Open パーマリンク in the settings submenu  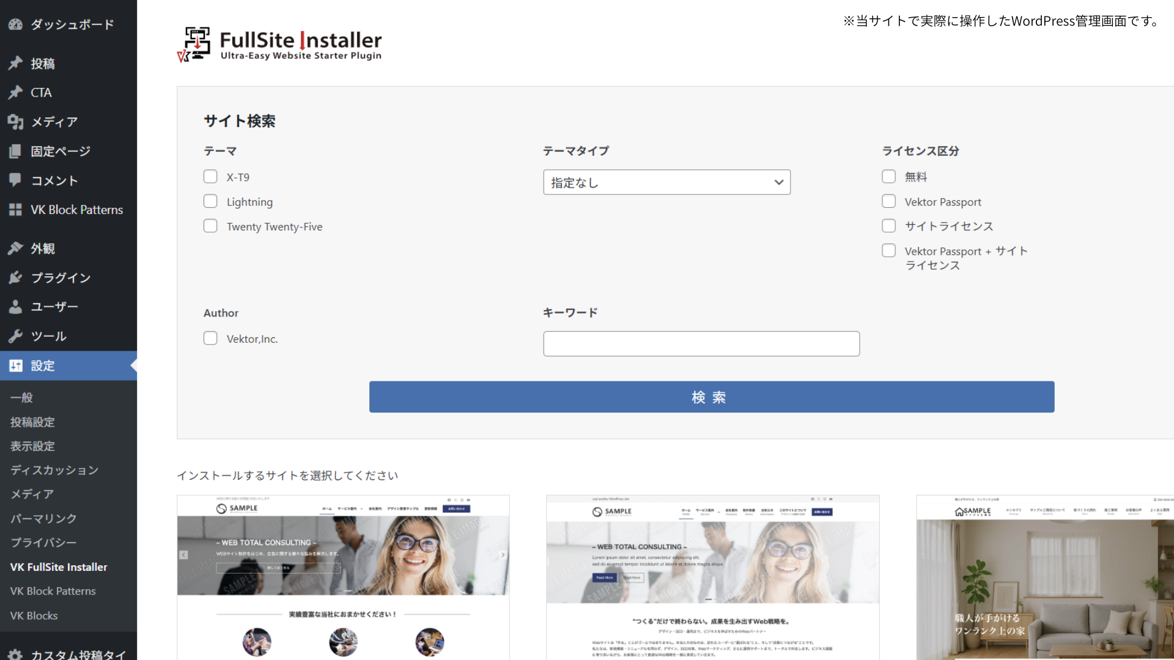click(43, 518)
